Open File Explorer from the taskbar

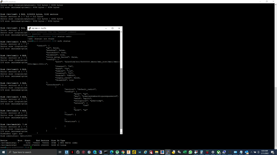click(157, 152)
